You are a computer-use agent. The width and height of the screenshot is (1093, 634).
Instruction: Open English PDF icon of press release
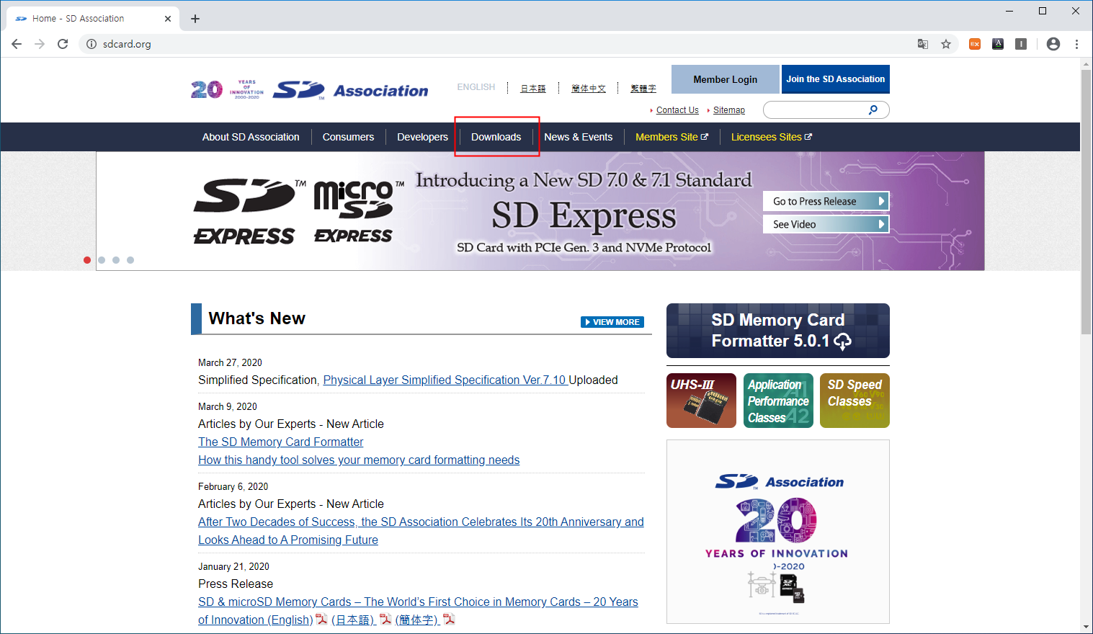[x=321, y=619]
